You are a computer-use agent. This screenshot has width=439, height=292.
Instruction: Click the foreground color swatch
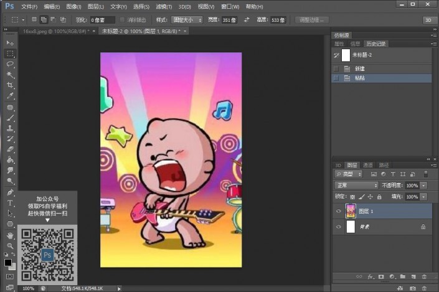[x=7, y=262]
